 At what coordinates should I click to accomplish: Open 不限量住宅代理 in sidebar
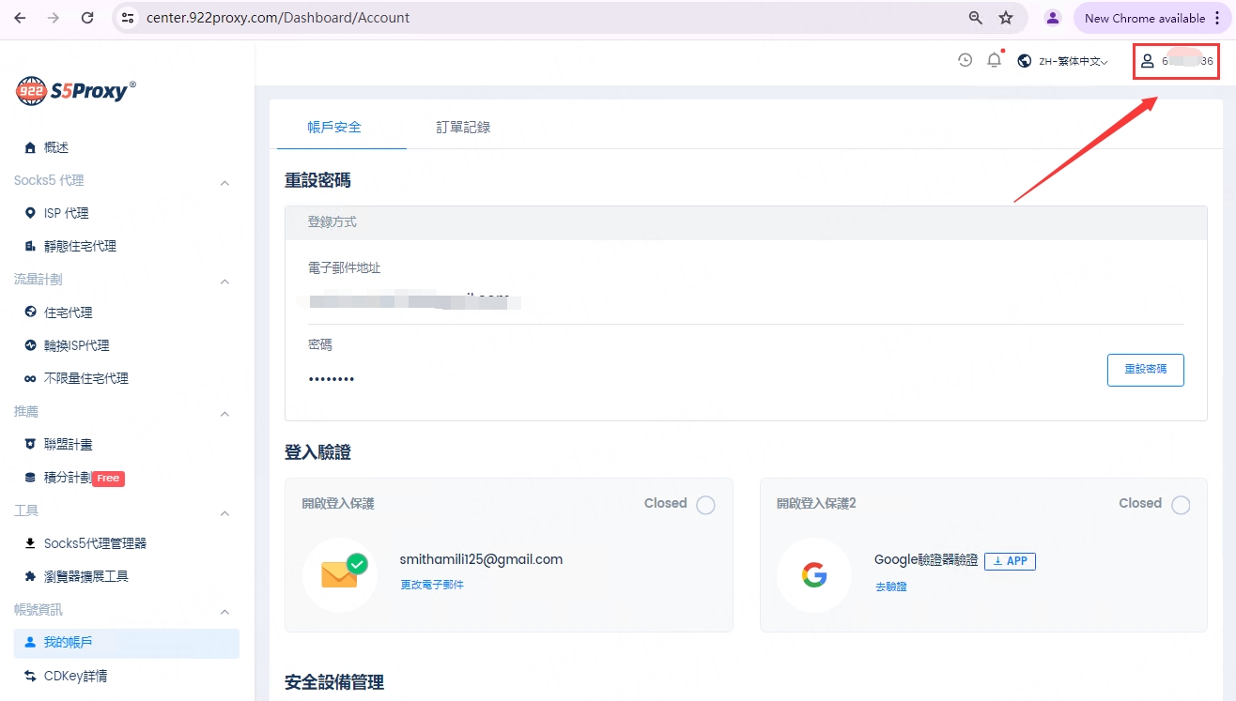[x=85, y=378]
